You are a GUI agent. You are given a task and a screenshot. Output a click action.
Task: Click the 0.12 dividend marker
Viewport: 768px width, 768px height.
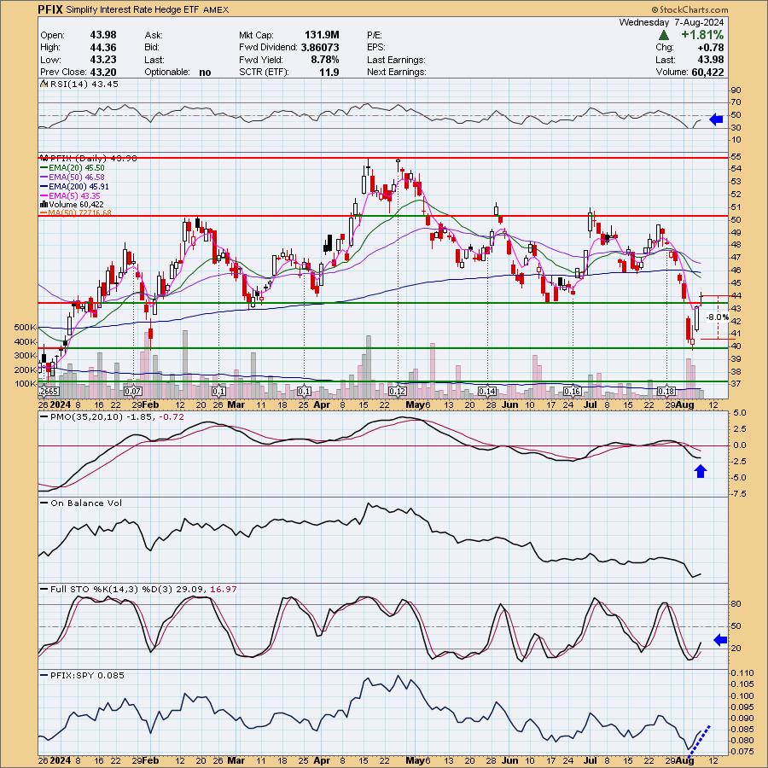click(x=397, y=392)
